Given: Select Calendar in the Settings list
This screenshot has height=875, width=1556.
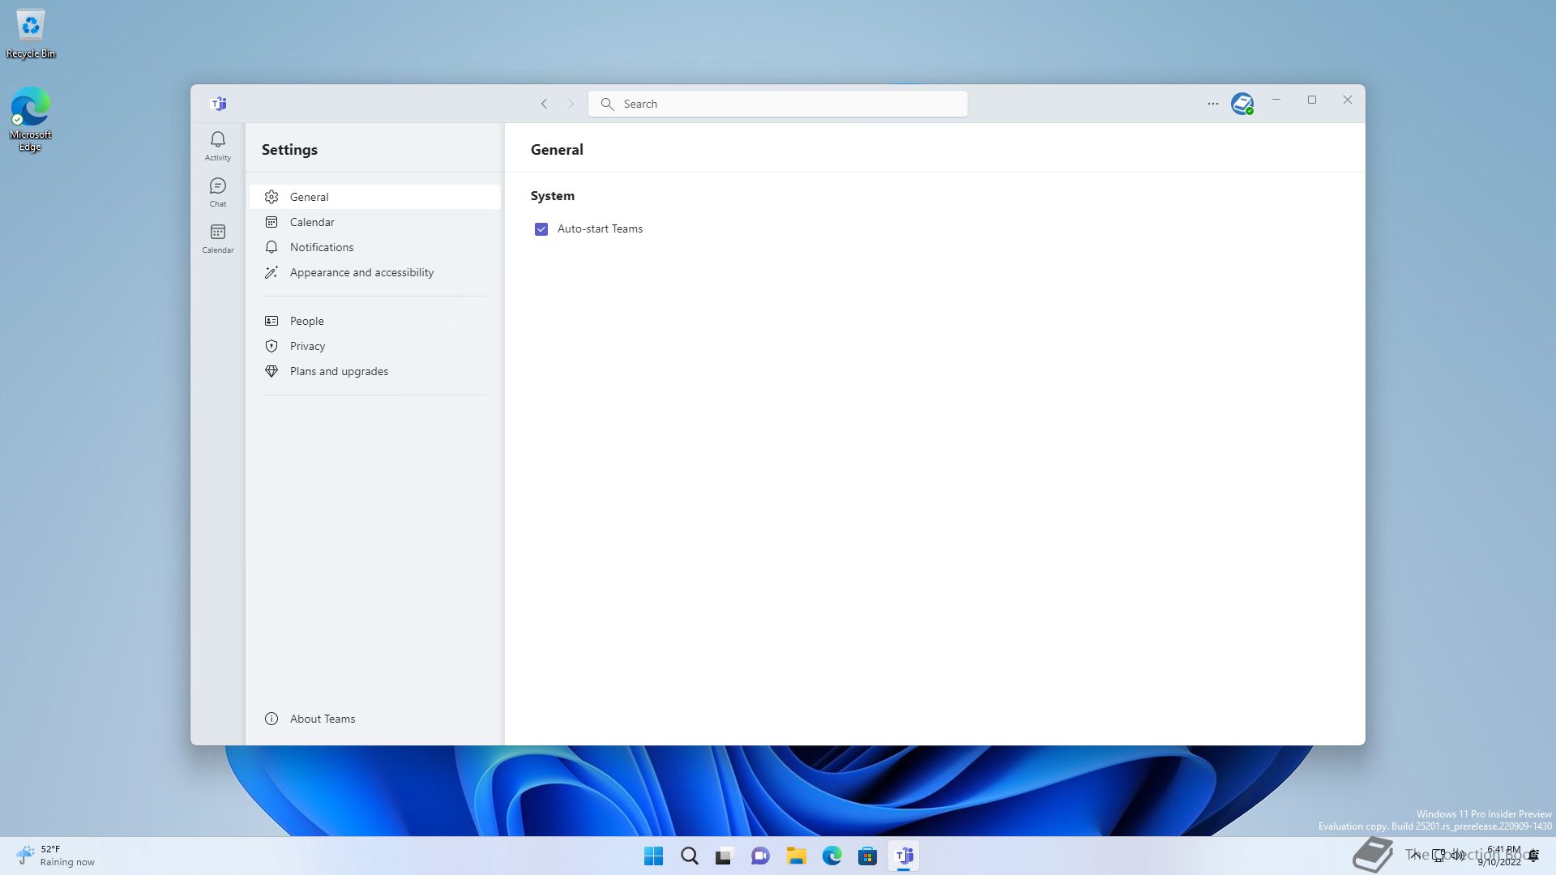Looking at the screenshot, I should [374, 222].
